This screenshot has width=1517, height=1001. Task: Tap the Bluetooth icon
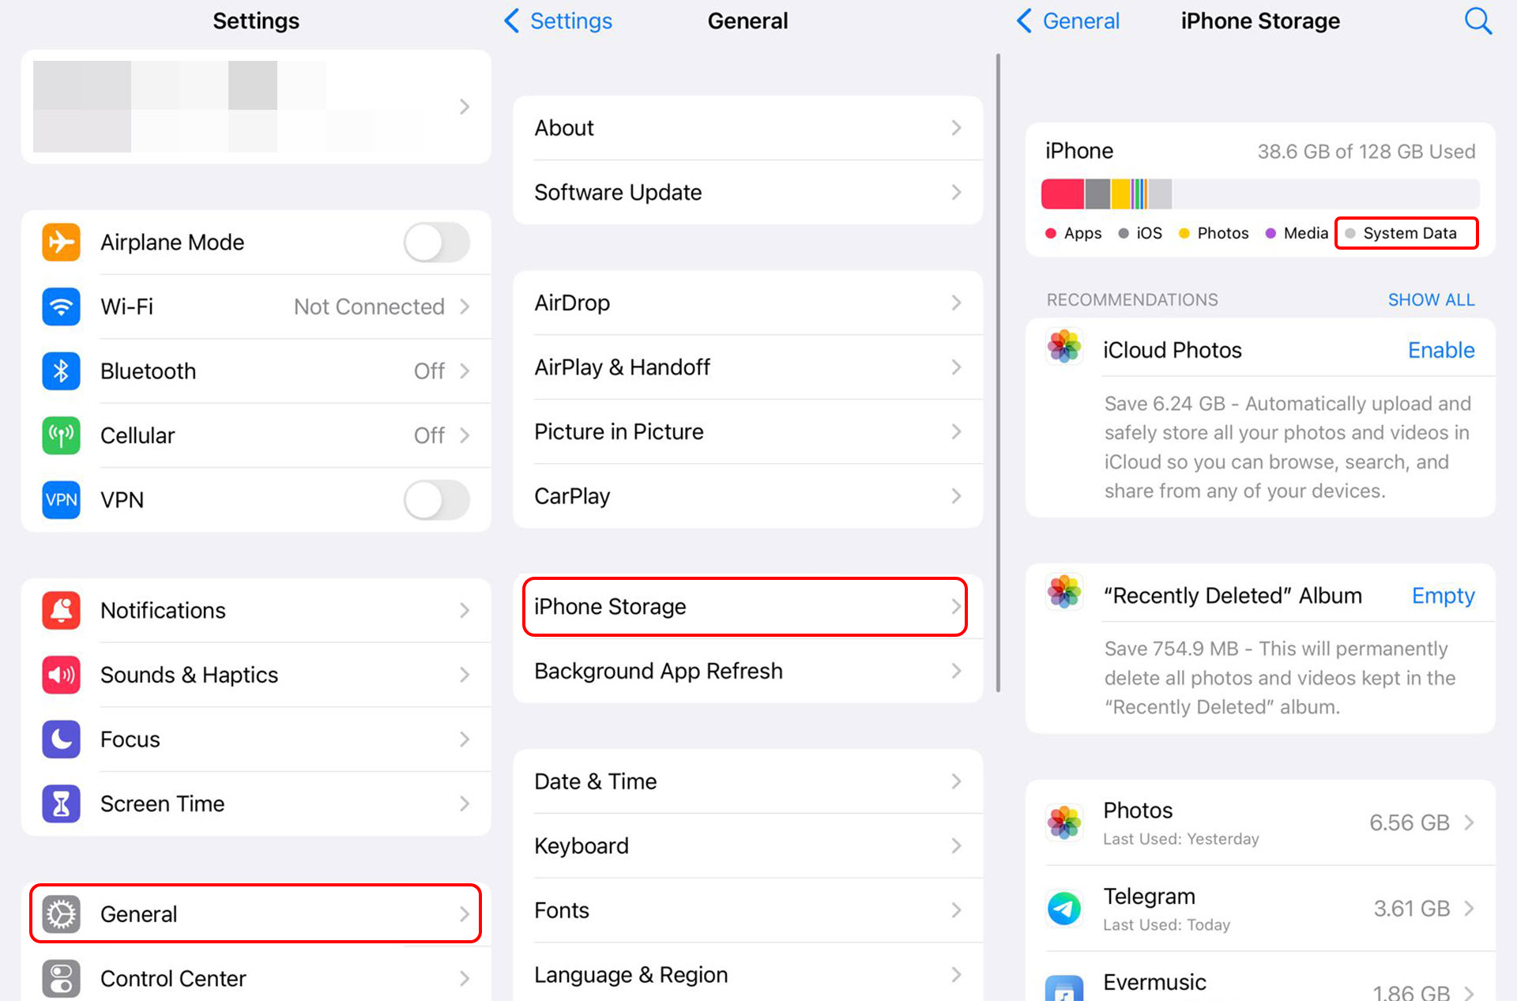(x=59, y=372)
